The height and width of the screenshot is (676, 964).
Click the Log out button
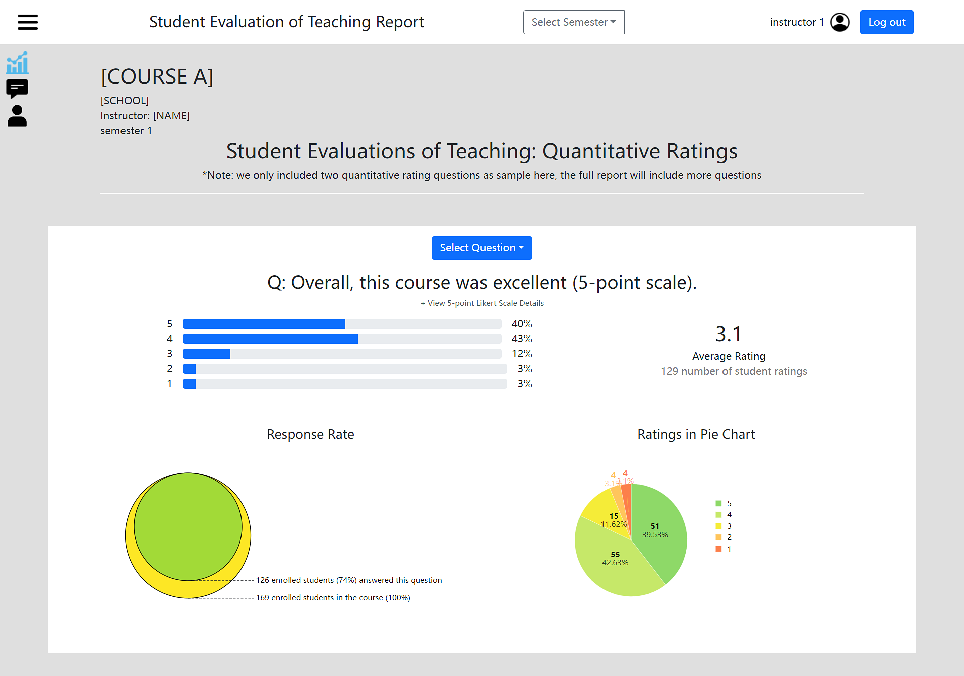(x=886, y=22)
